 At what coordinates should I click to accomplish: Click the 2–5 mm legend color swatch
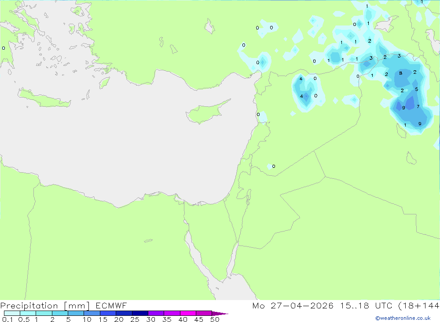(60, 313)
